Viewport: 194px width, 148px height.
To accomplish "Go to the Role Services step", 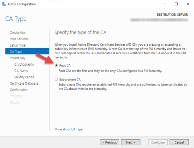I will point(19,39).
